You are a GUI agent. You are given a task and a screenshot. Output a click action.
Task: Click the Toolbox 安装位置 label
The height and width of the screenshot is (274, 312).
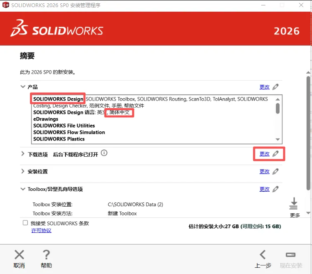tap(52, 205)
